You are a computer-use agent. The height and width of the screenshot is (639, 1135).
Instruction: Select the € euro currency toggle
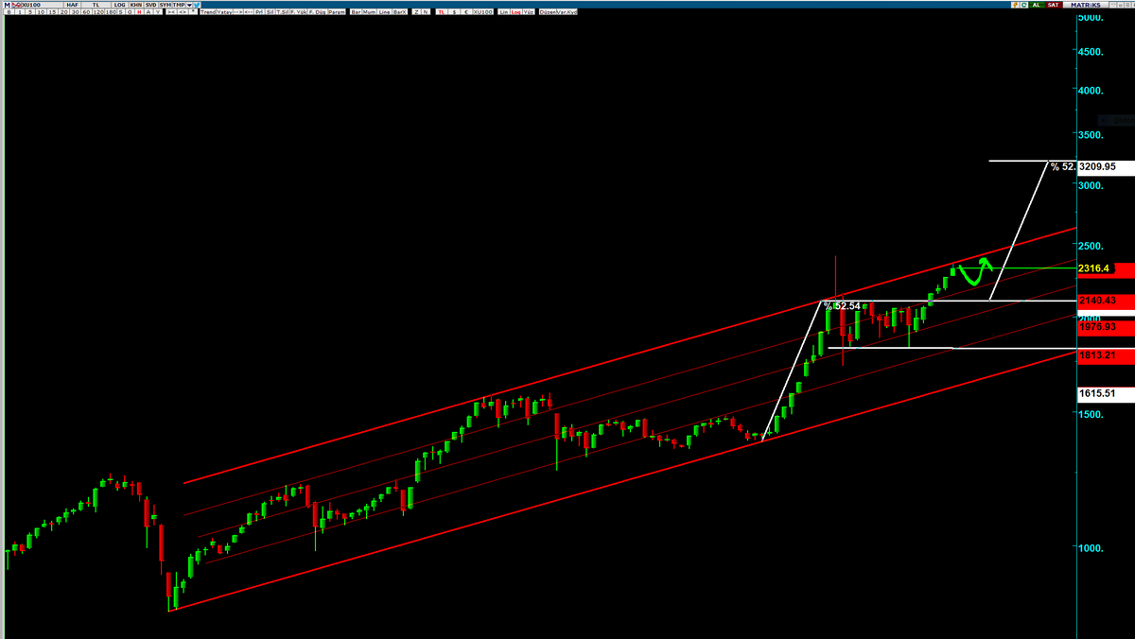coord(466,11)
